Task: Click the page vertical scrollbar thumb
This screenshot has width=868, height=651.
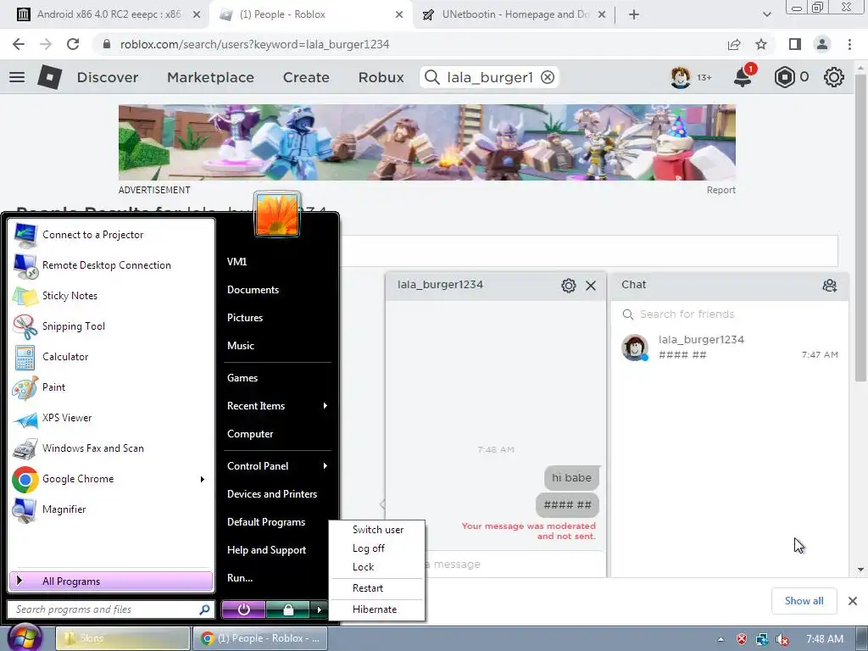Action: tap(860, 227)
